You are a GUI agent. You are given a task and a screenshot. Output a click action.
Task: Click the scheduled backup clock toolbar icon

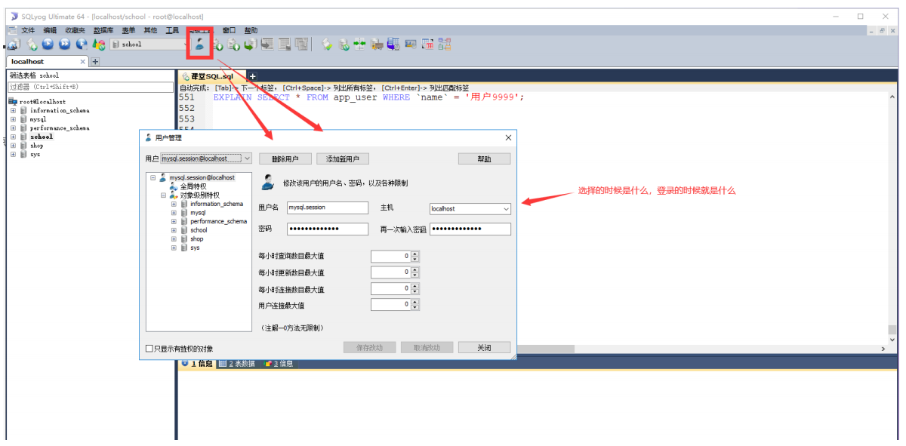click(393, 45)
